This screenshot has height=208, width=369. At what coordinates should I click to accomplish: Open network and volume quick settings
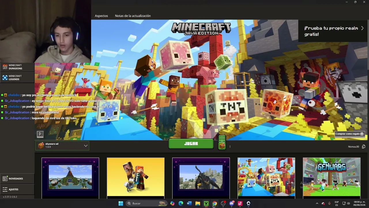click(x=346, y=203)
